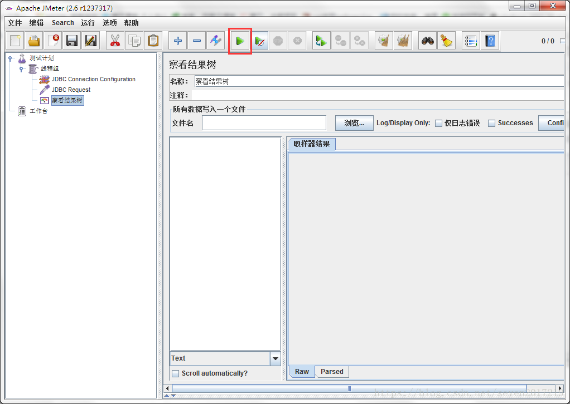
Task: Switch to the Raw tab
Action: coord(302,372)
